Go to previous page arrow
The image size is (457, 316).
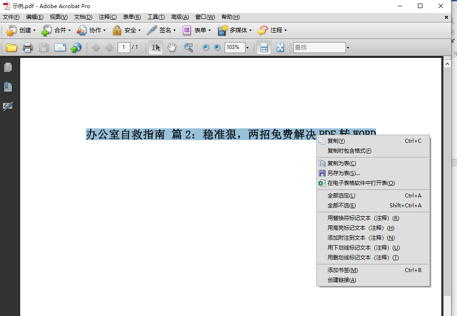coord(96,48)
